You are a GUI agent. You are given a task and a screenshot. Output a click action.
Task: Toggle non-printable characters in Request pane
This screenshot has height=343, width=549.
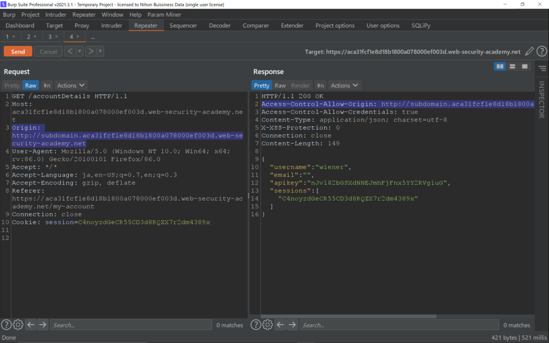click(47, 86)
